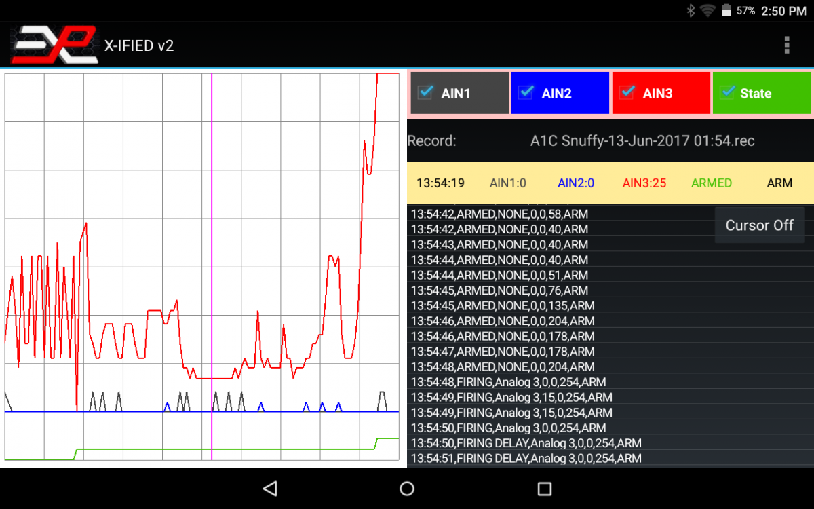The image size is (814, 509).
Task: Toggle the AIN2 channel checkbox
Action: (527, 92)
